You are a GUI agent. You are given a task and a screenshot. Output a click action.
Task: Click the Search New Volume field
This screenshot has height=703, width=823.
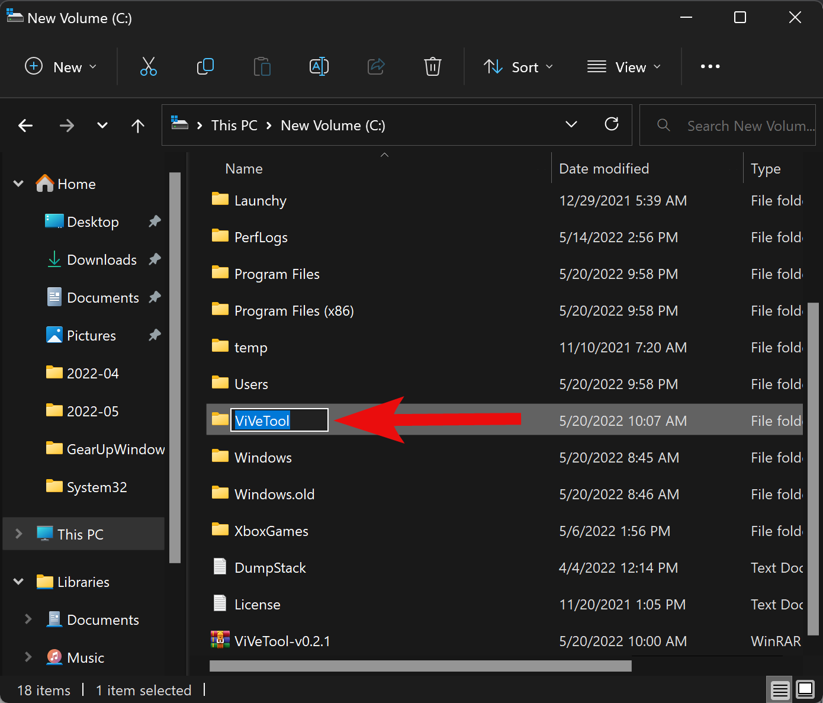coord(728,125)
